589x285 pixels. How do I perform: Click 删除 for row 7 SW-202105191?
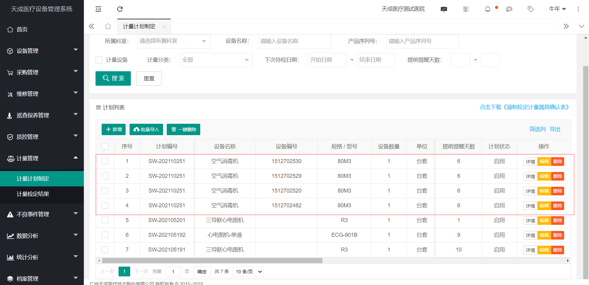[557, 250]
